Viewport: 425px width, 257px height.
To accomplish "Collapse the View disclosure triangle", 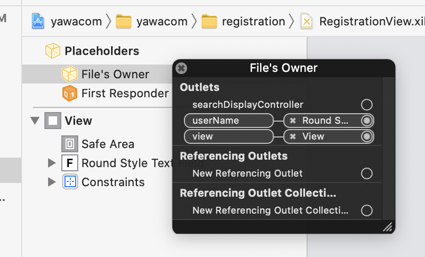I will pos(35,121).
